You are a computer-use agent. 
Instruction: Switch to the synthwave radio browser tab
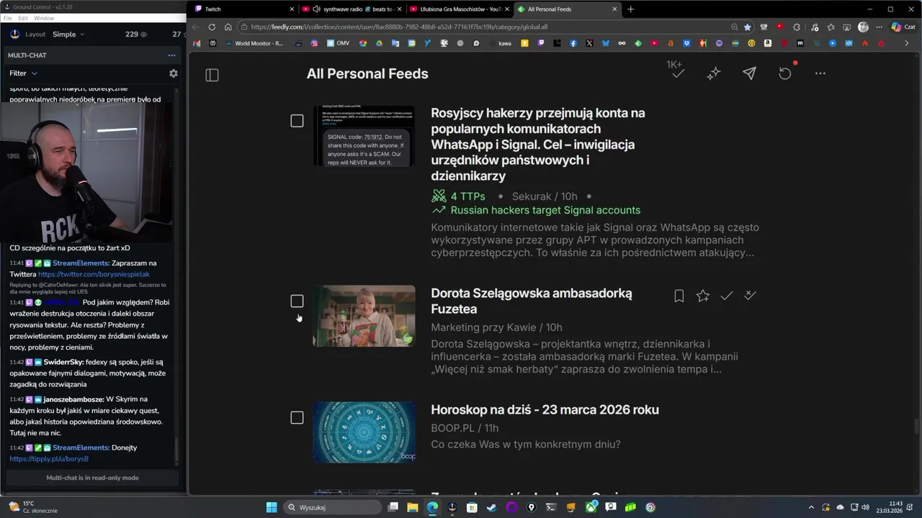[352, 9]
